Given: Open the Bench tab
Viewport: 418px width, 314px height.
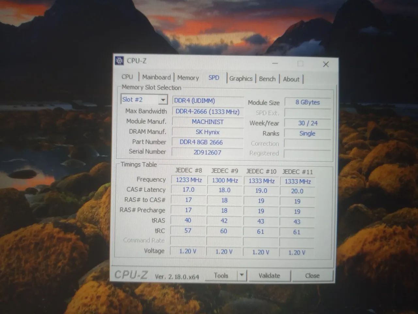Looking at the screenshot, I should 267,79.
